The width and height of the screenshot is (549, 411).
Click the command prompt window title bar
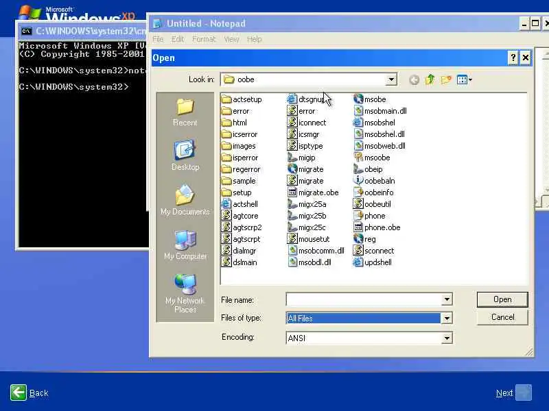click(x=83, y=31)
